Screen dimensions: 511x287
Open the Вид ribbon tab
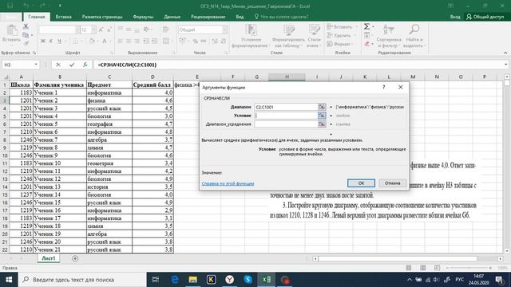(x=240, y=17)
